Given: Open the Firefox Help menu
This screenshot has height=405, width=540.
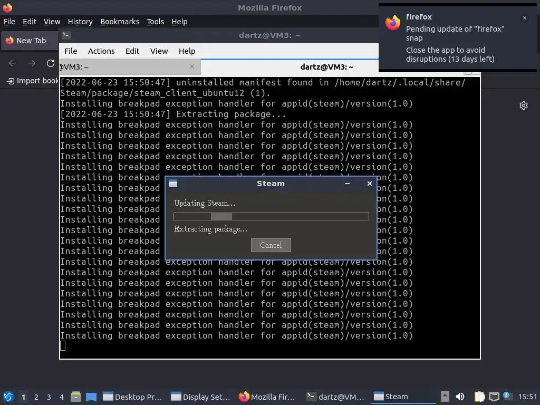Looking at the screenshot, I should click(179, 22).
